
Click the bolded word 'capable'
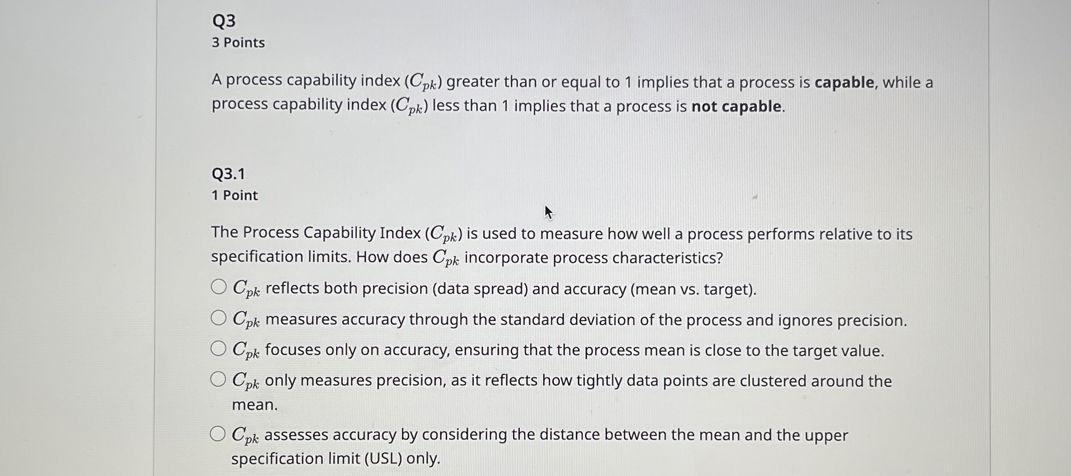tap(844, 81)
